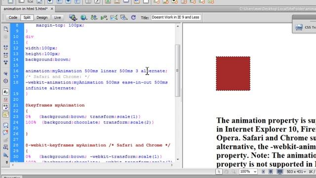Click the Select tool in status bar

(x=219, y=172)
